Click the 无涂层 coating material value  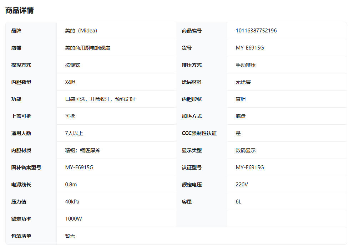pos(243,82)
